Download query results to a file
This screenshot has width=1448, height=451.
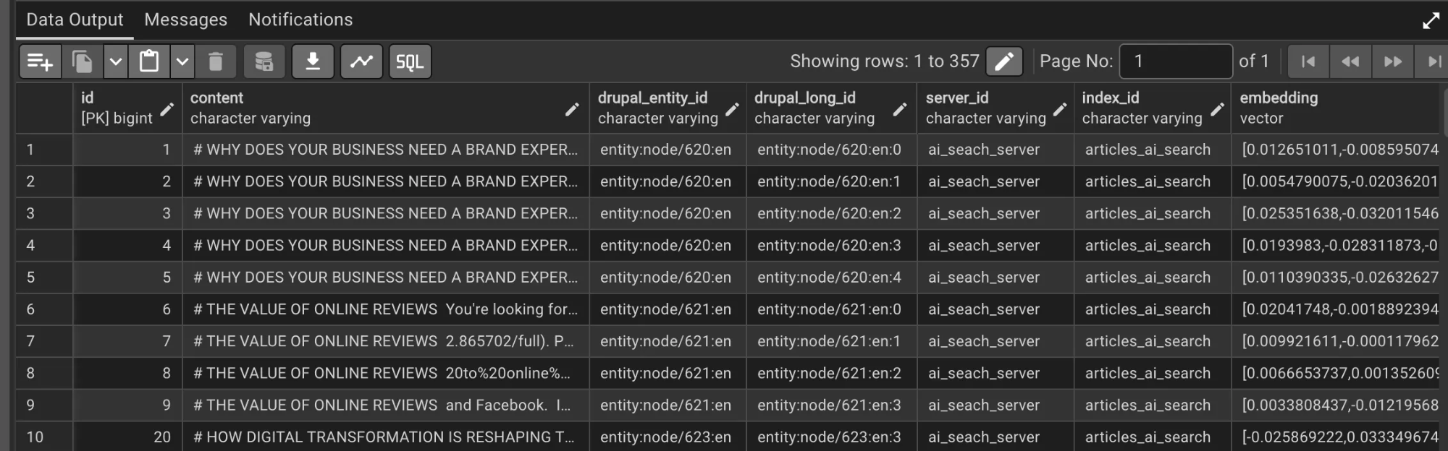(x=314, y=61)
